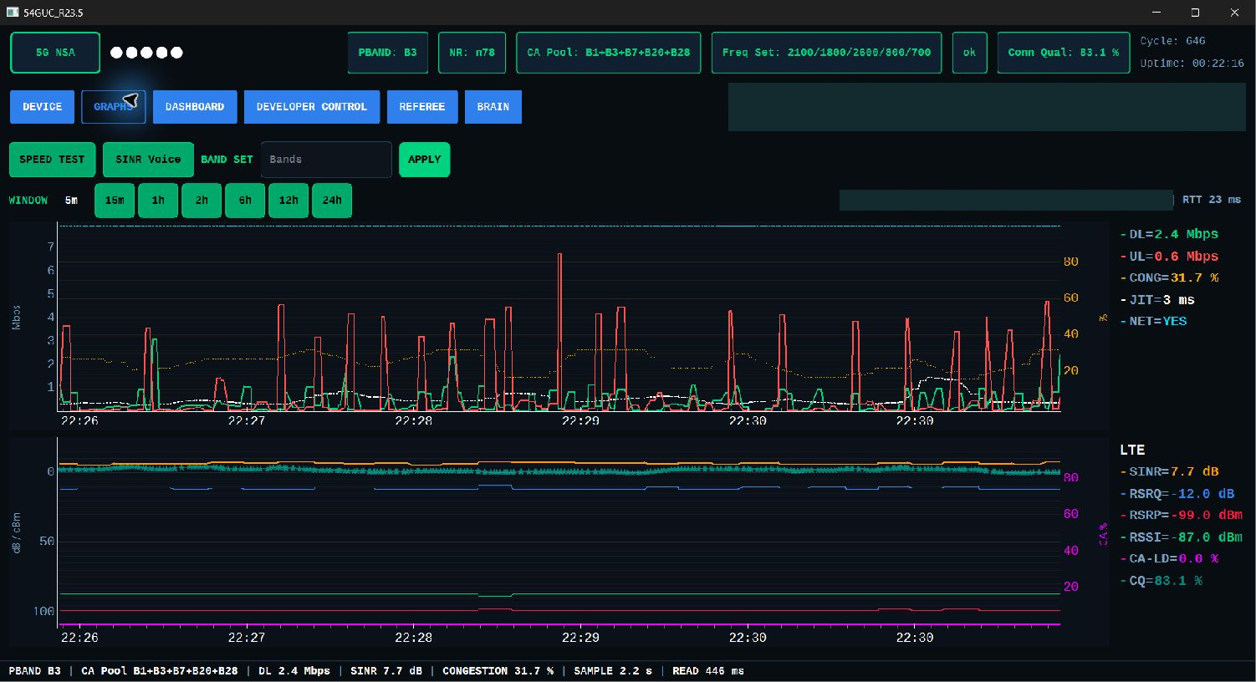The image size is (1256, 682).
Task: Click the CA-LD=0.0 % legend entry
Action: coord(1170,559)
